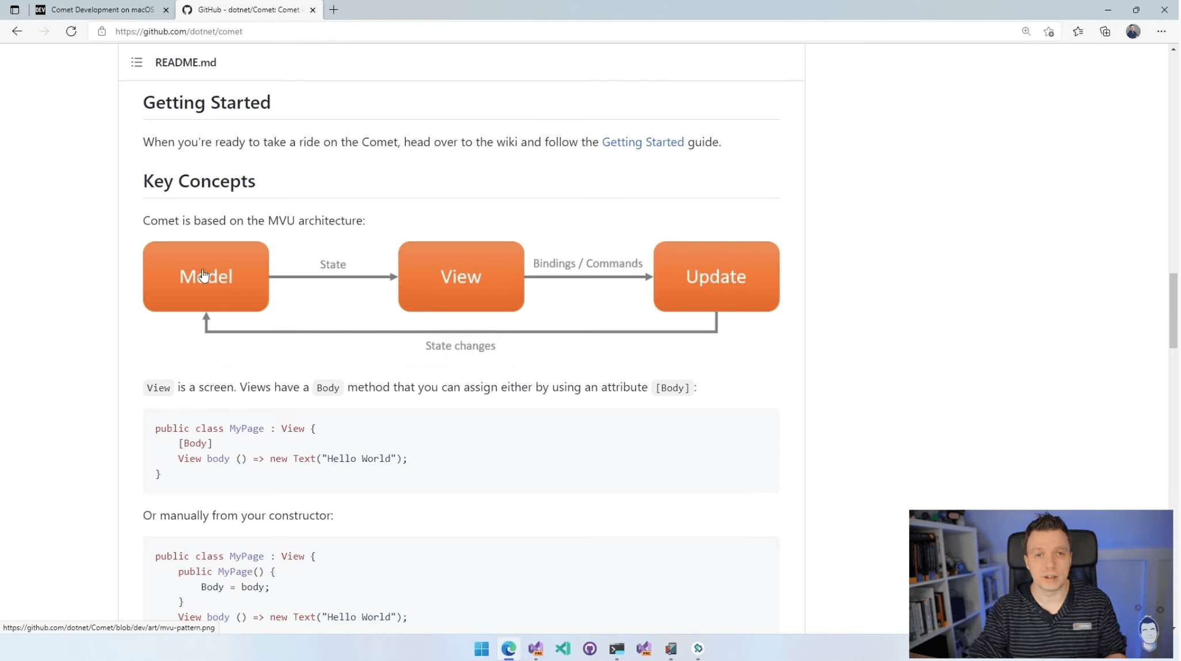Click 'Or manually from your constructor:' text
This screenshot has height=661, width=1181.
pos(238,516)
